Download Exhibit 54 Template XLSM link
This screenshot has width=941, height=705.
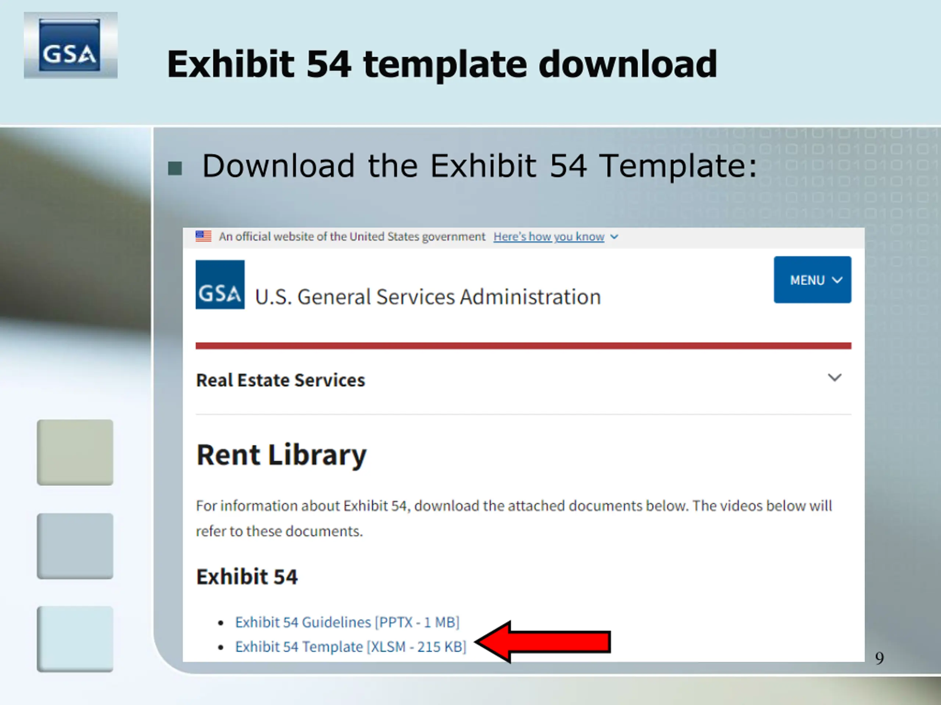click(x=351, y=647)
